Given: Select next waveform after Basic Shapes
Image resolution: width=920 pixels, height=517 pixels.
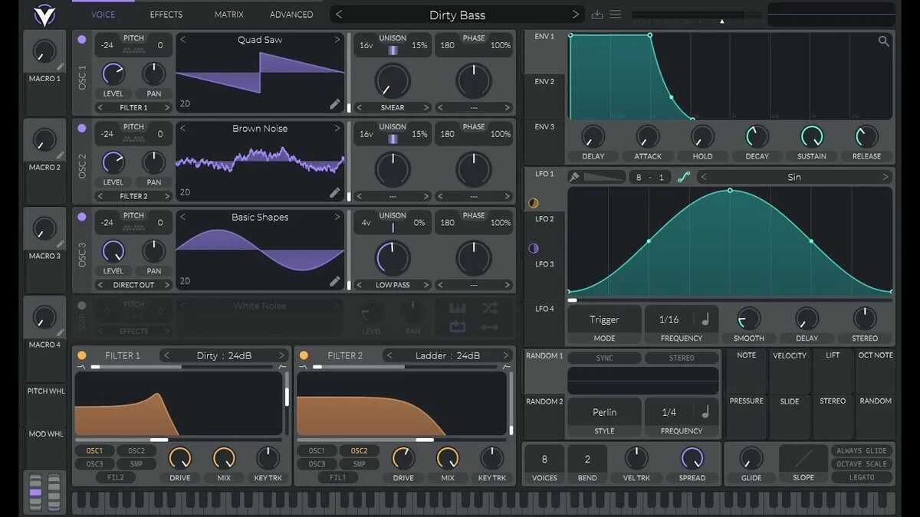Looking at the screenshot, I should 337,218.
